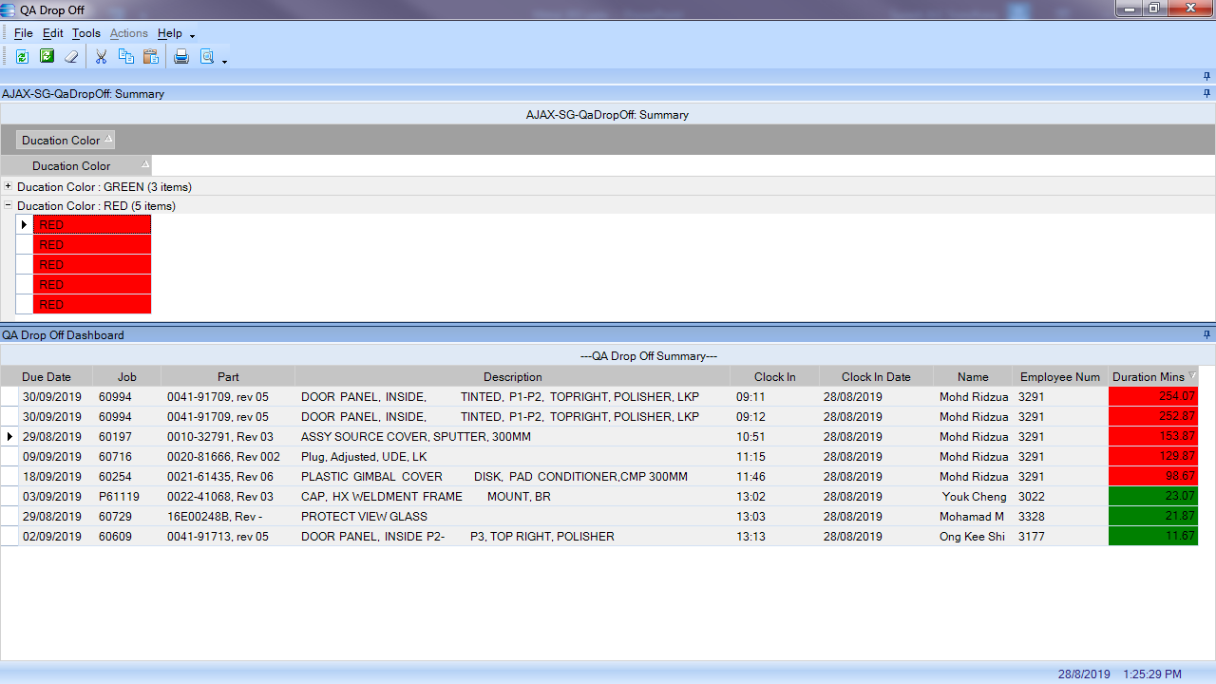Click clock in time 13:13
The image size is (1216, 684).
click(x=750, y=537)
